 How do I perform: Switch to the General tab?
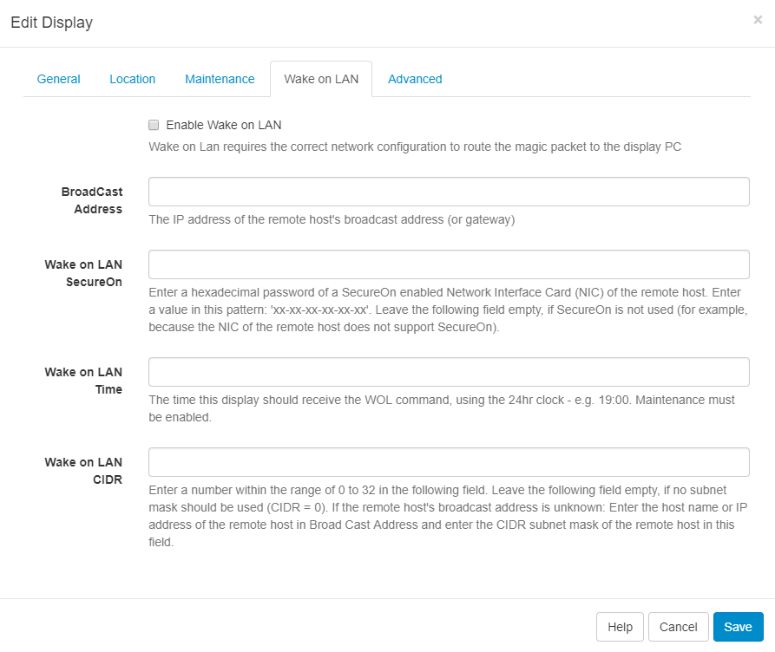click(x=58, y=79)
